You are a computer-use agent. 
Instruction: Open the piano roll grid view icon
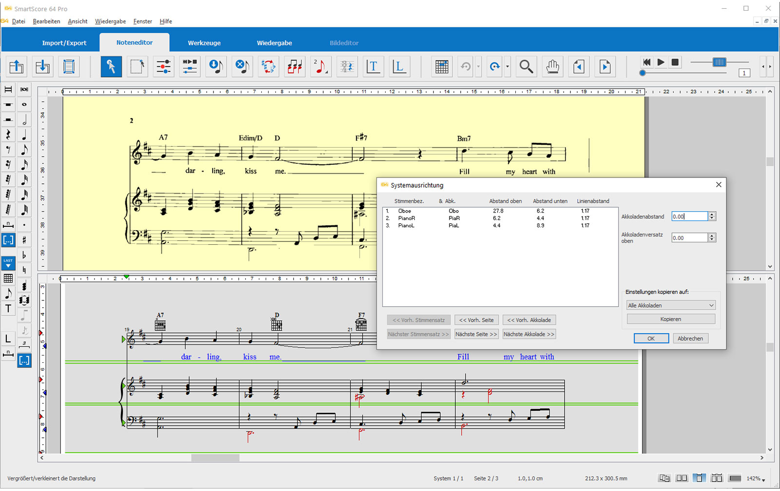pos(442,66)
